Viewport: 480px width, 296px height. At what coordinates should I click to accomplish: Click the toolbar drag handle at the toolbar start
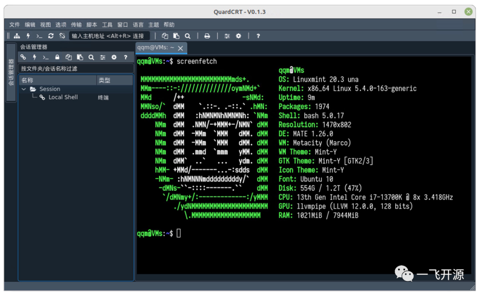tap(8, 36)
